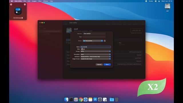
Task: Click the Documents folder icon in Where popup
Action: pyautogui.click(x=84, y=41)
